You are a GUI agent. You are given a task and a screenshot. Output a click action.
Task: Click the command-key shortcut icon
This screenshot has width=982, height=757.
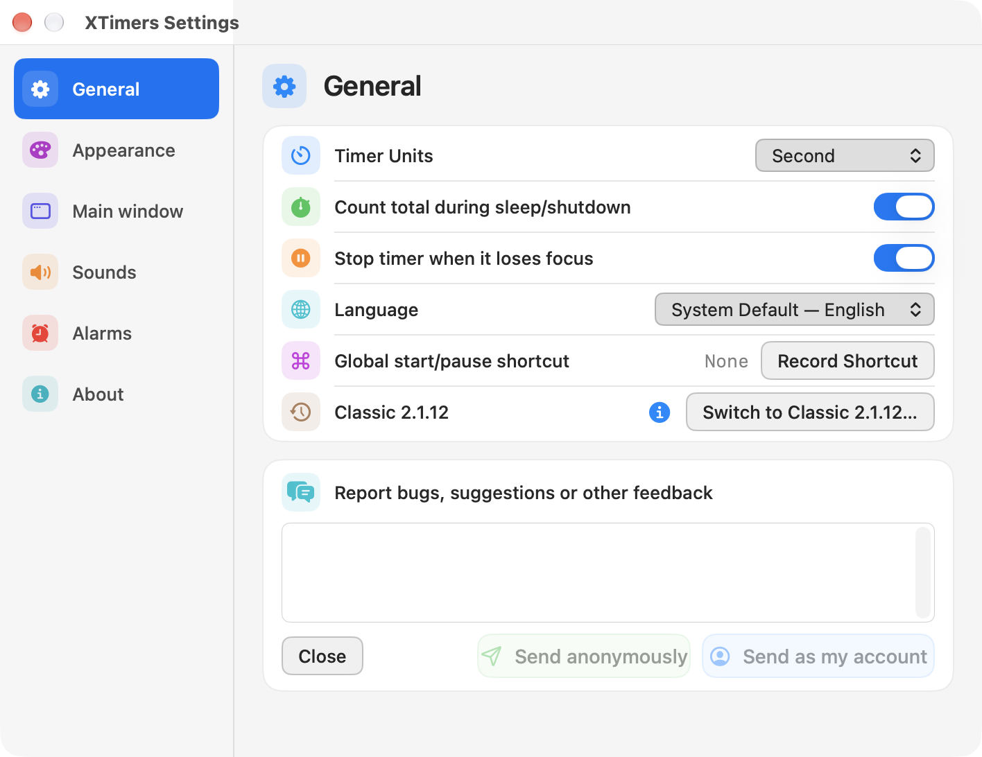click(x=301, y=361)
